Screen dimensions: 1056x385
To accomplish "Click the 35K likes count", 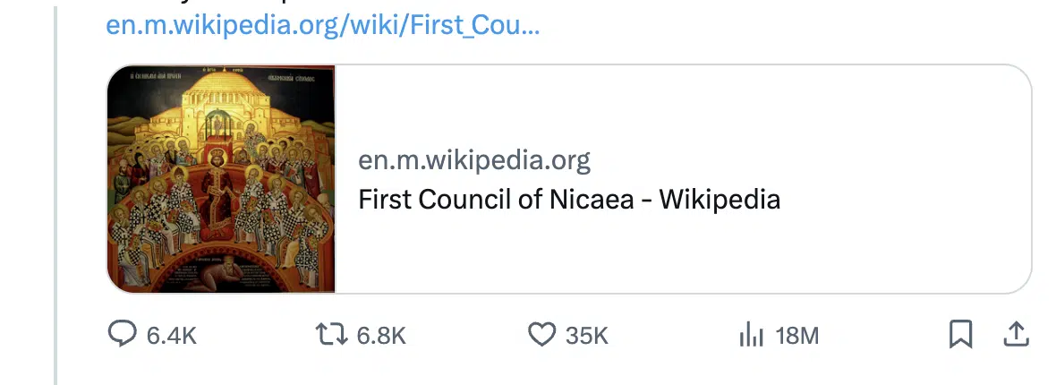I will pyautogui.click(x=586, y=335).
